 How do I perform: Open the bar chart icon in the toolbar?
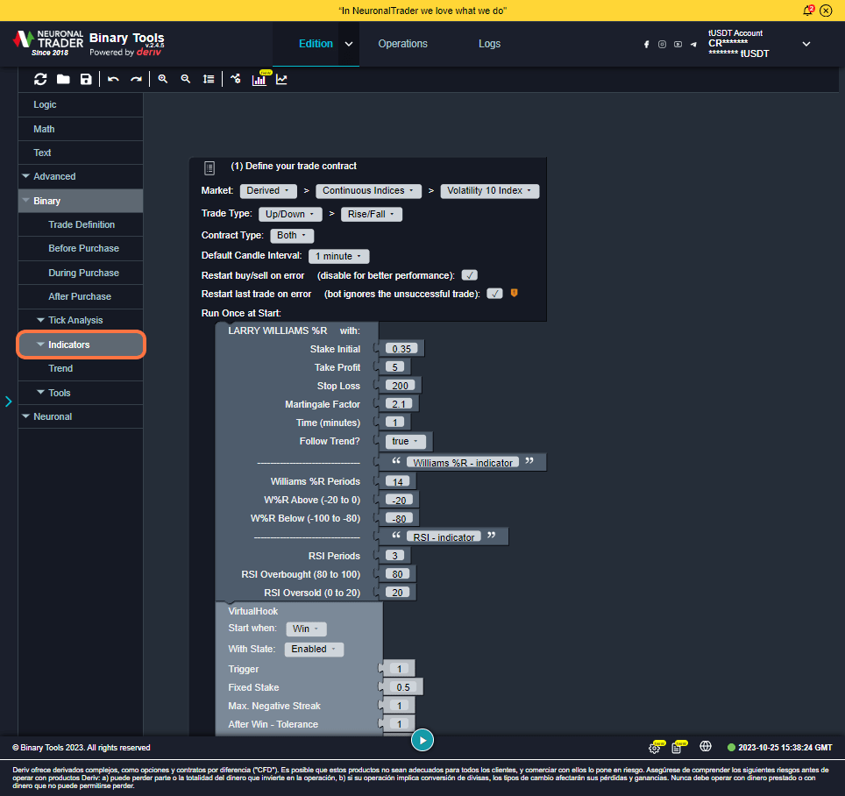coord(259,80)
